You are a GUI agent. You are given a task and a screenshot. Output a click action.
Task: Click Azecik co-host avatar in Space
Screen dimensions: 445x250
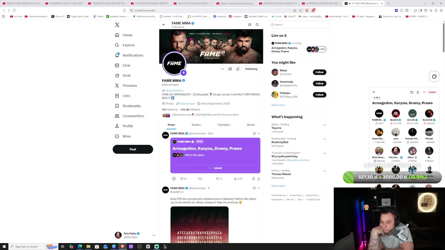(412, 114)
